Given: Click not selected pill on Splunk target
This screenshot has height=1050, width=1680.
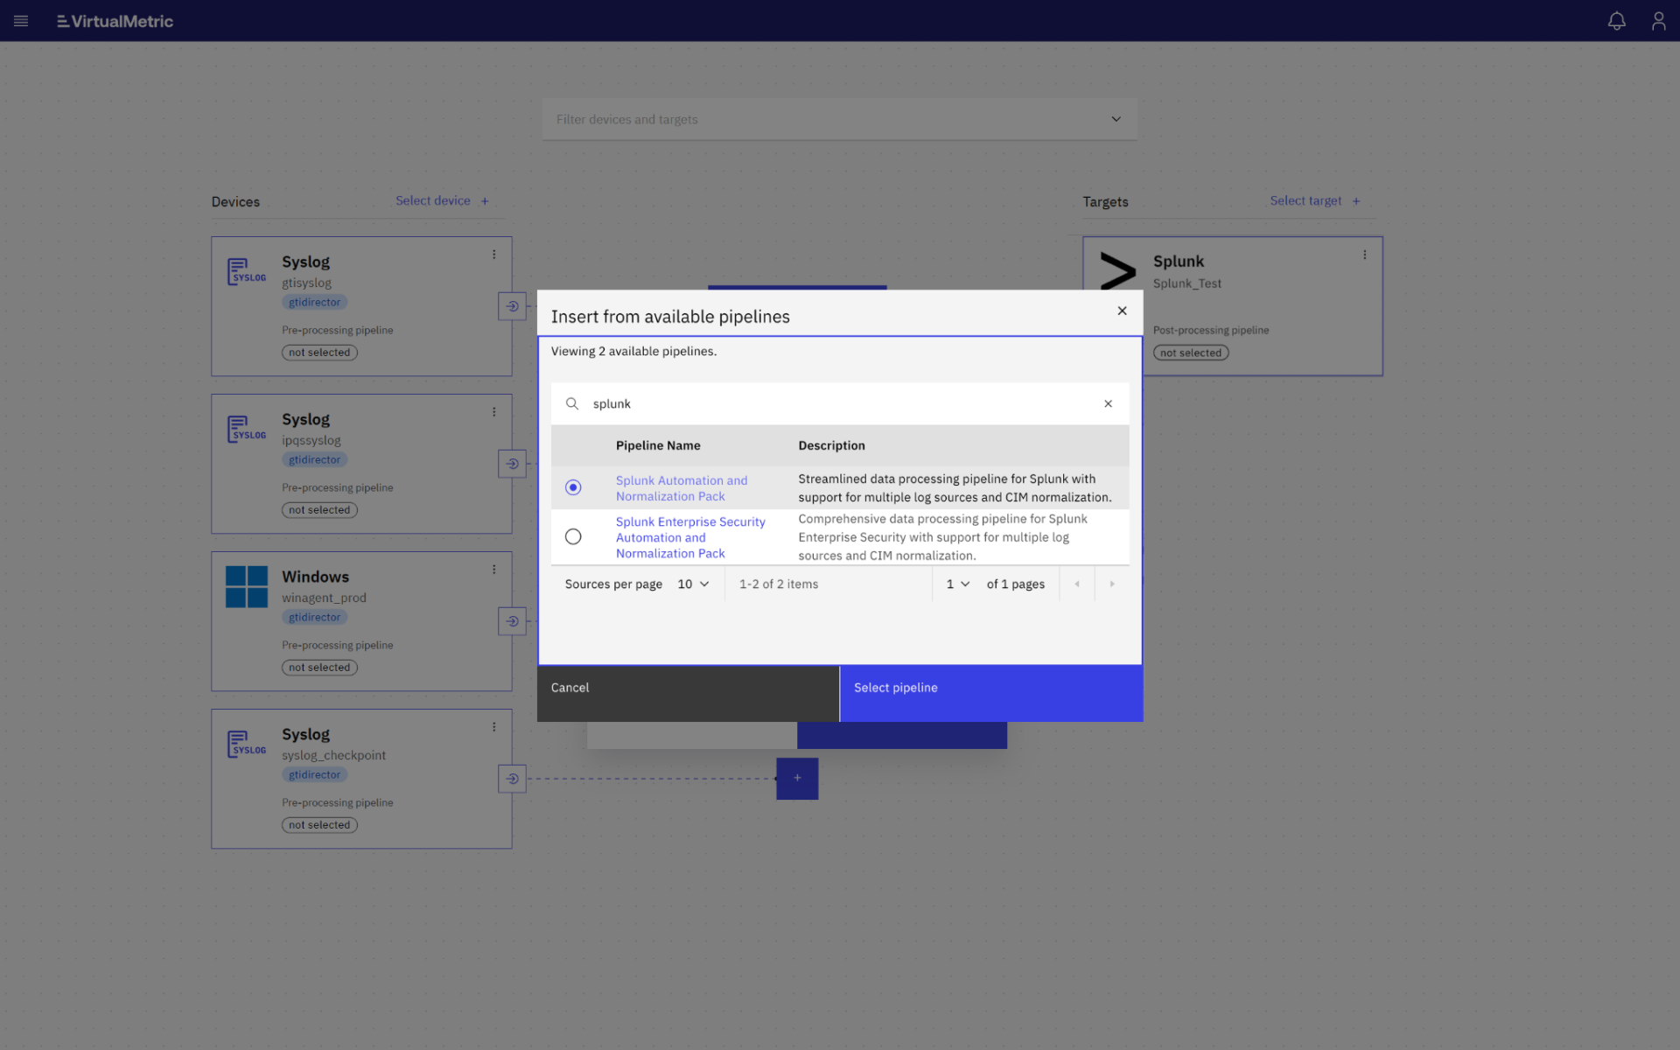Looking at the screenshot, I should 1191,353.
